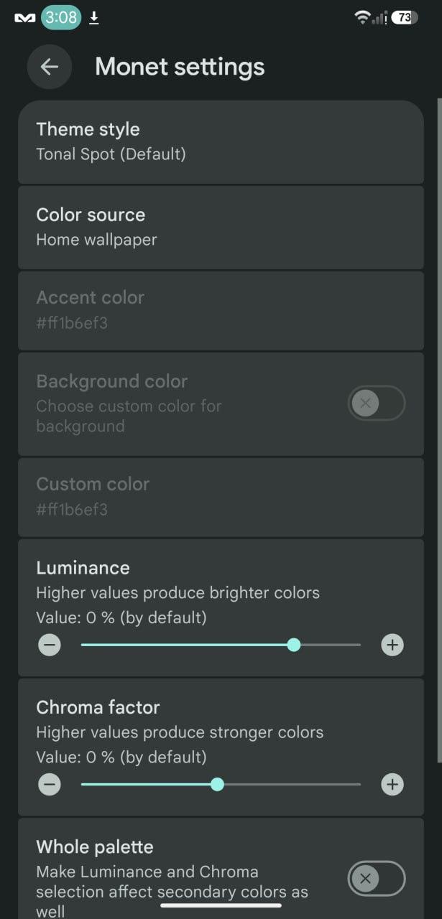442x919 pixels.
Task: Tap the battery indicator showing 73
Action: pyautogui.click(x=405, y=18)
